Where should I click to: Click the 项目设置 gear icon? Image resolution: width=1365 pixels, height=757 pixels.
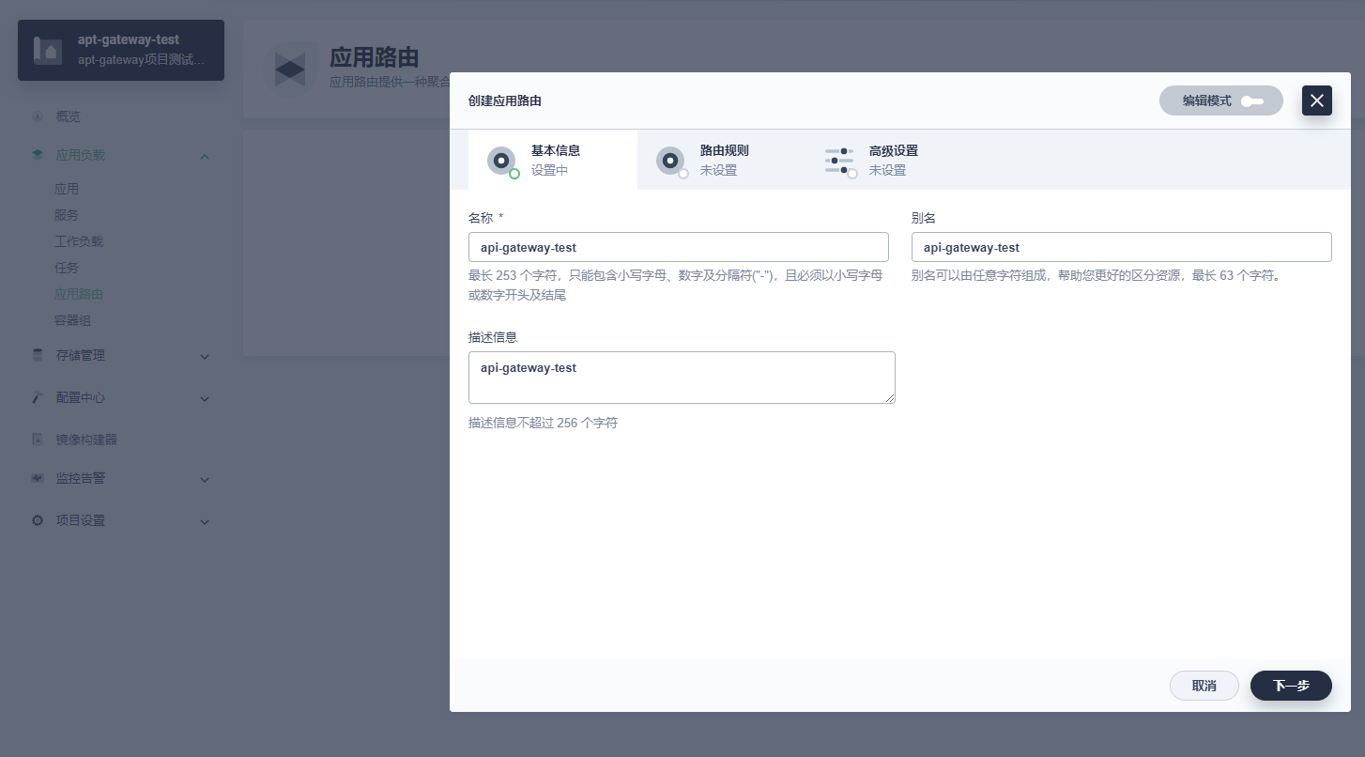pyautogui.click(x=38, y=520)
